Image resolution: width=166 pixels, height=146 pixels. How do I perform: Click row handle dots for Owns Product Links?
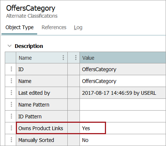11,128
